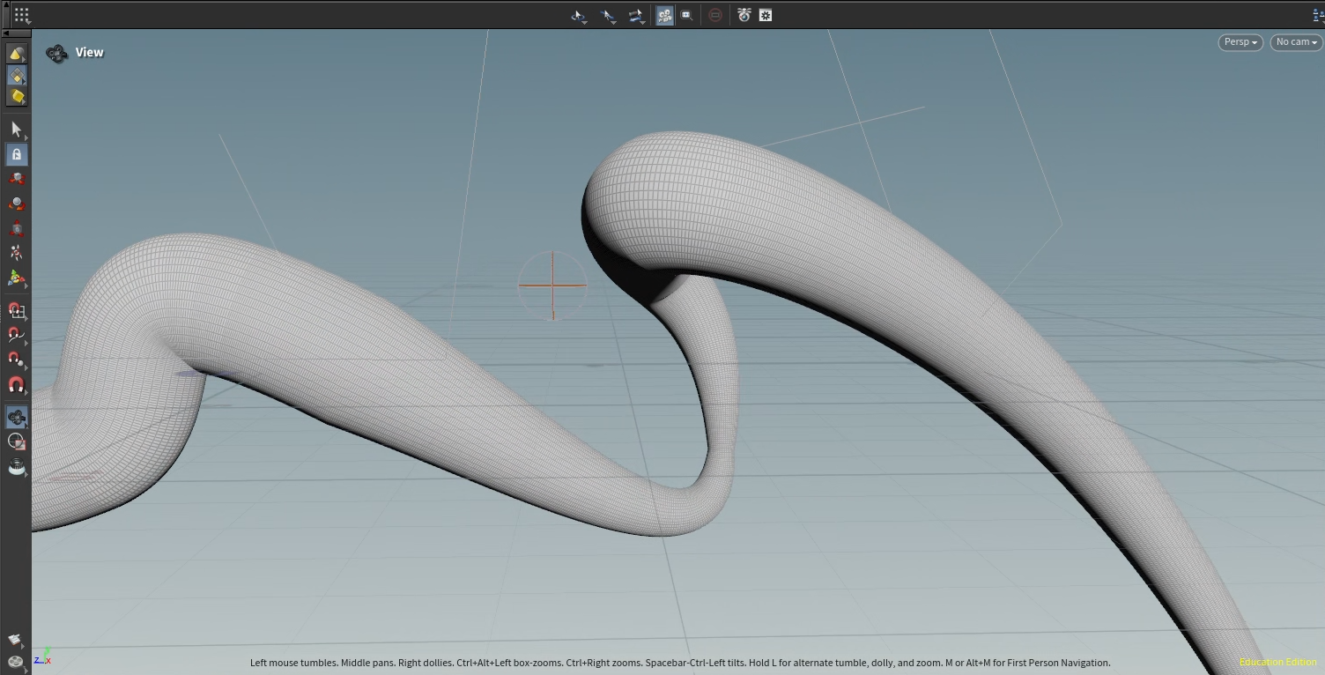Viewport: 1325px width, 675px height.
Task: Open display options gear icon in top toolbar
Action: (x=766, y=15)
